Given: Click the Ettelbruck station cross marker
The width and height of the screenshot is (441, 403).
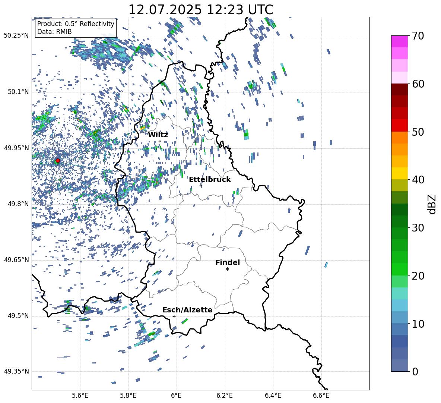Looking at the screenshot, I should pos(201,186).
